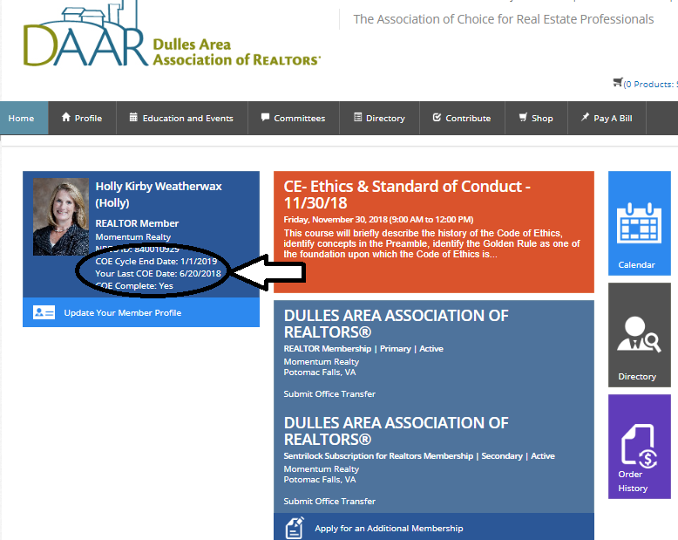678x540 pixels.
Task: Open the CE- Ethics & Standard of Conduct event title
Action: (x=407, y=195)
